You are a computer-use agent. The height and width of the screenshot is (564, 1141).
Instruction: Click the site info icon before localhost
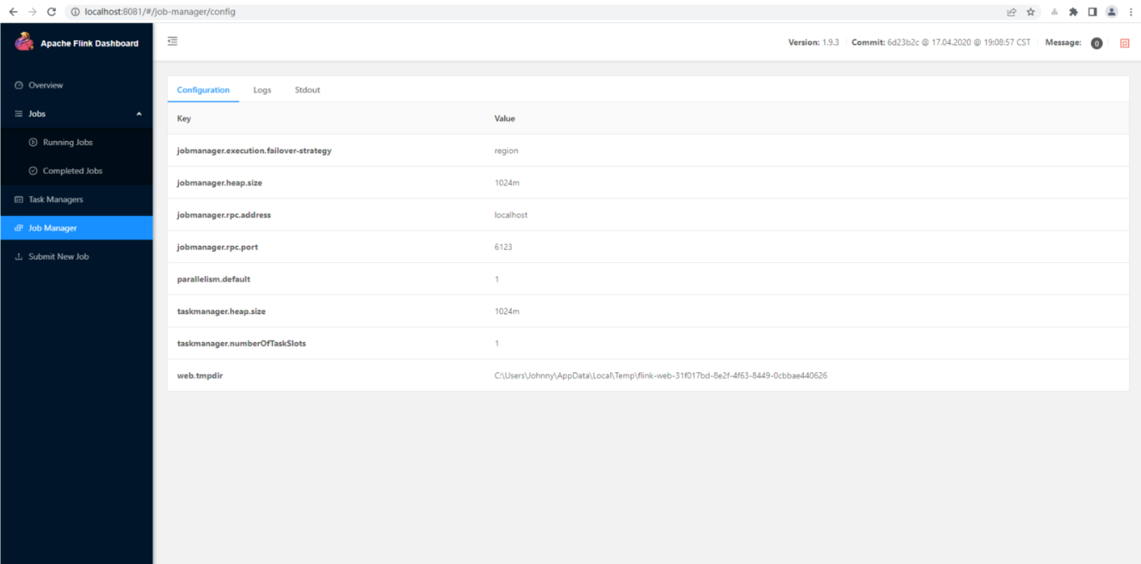[76, 12]
